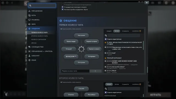Open the Управление settings section icon
The width and height of the screenshot is (176, 99).
[x=29, y=11]
